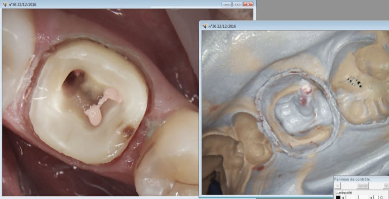Image resolution: width=389 pixels, height=199 pixels.
Task: Click the Luminosité label in control panel
Action: (x=344, y=192)
